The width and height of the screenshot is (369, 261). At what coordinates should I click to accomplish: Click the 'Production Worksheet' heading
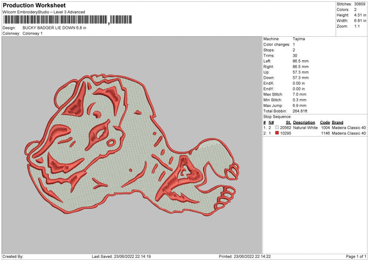34,5
